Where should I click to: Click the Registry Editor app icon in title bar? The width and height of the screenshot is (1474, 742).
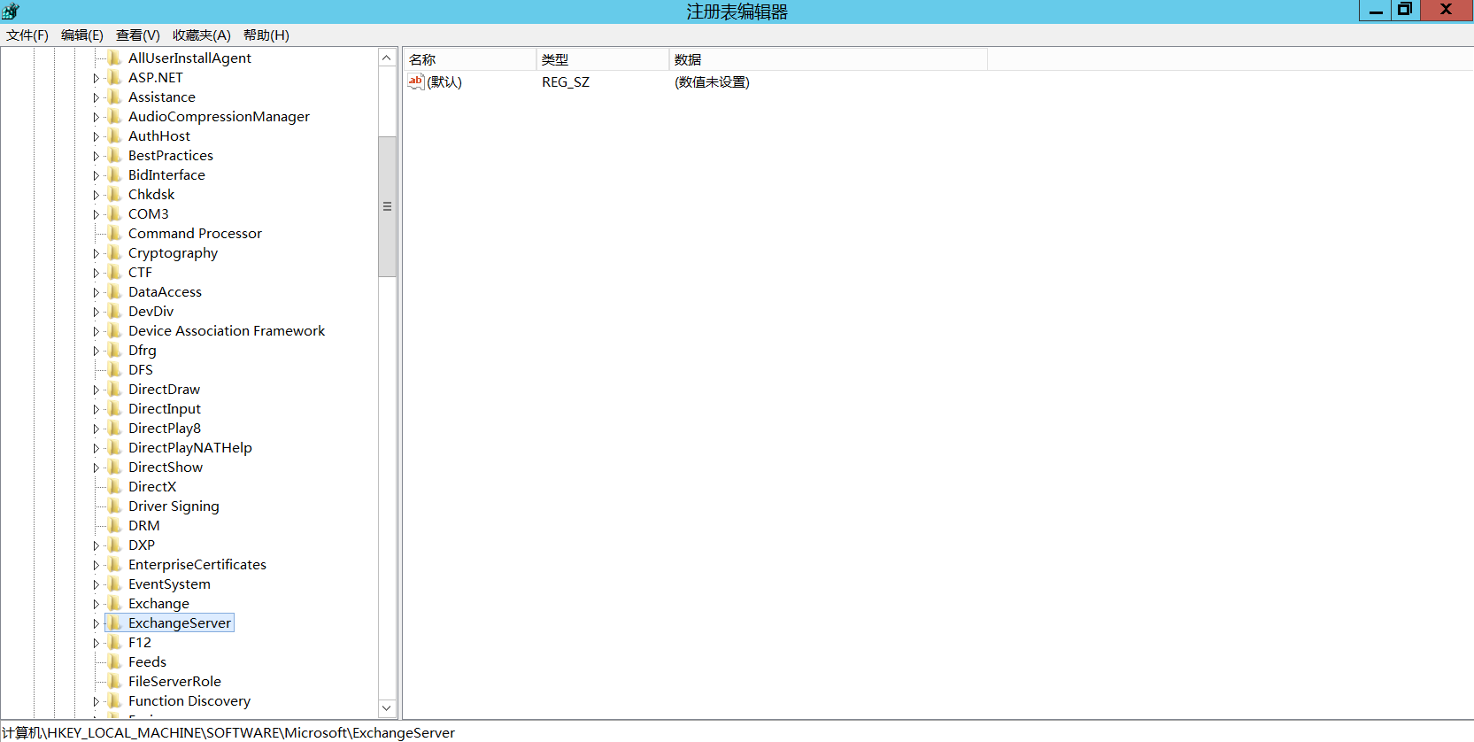[x=11, y=11]
